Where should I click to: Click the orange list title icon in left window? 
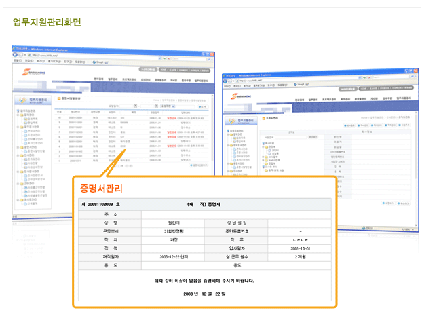click(59, 97)
